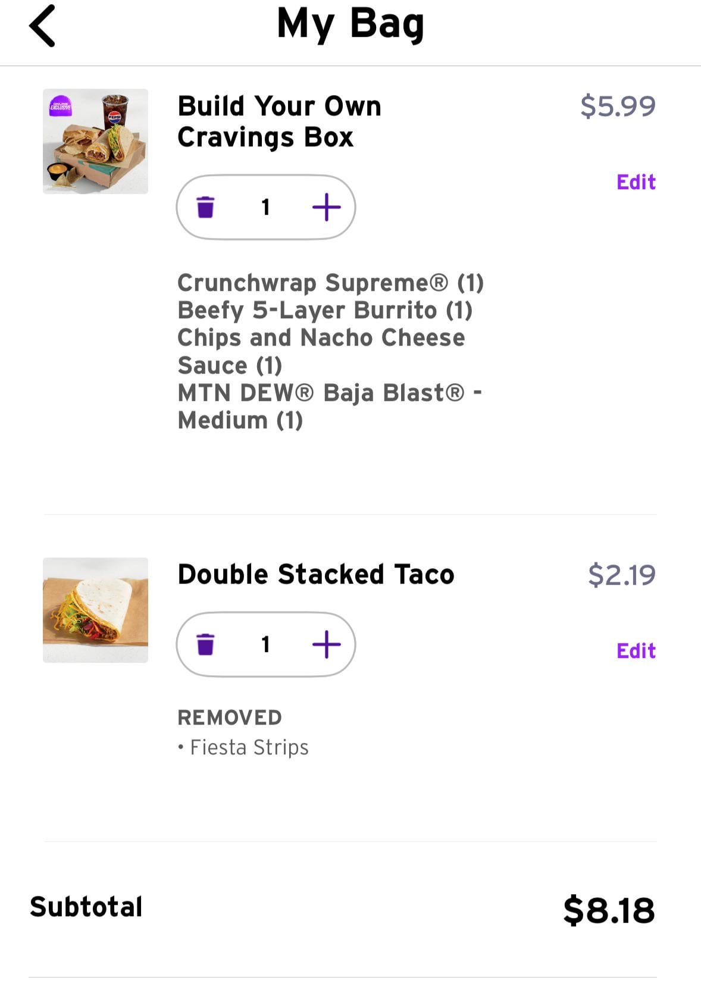
Task: Tap the Build Your Own Cravings Box title
Action: (x=279, y=121)
